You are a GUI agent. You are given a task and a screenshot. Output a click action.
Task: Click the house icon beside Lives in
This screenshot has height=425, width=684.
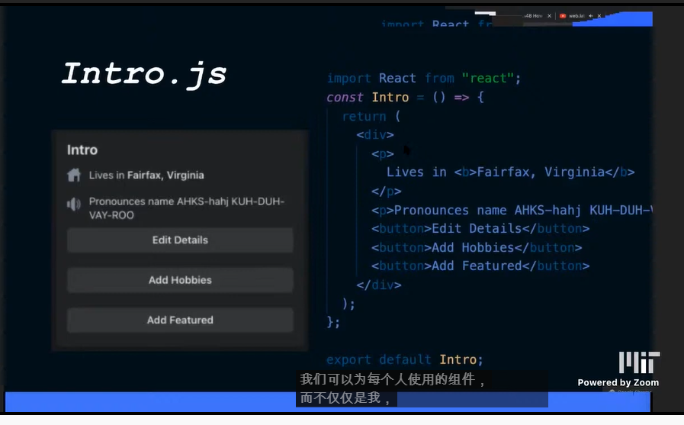[x=74, y=175]
